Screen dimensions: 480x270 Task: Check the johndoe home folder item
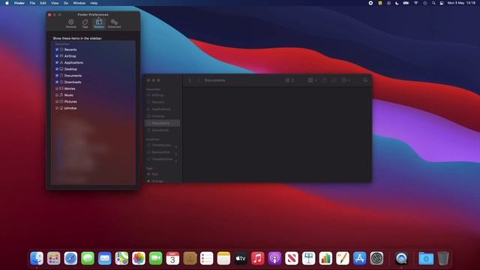57,108
